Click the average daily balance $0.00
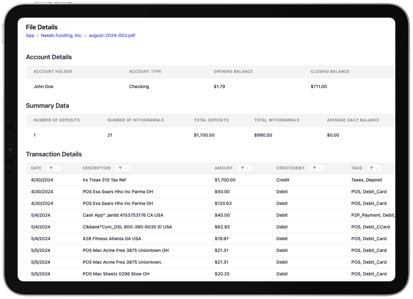This screenshot has width=413, height=299. [x=333, y=135]
